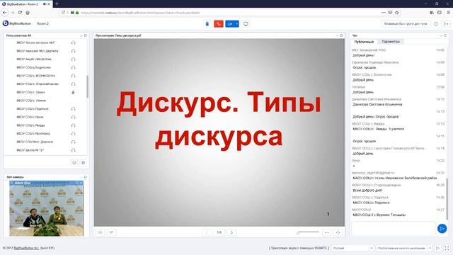This screenshot has width=453, height=255.
Task: Click the emoji status button below users list
Action: coord(74,162)
